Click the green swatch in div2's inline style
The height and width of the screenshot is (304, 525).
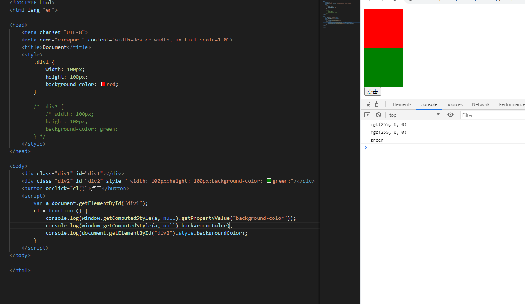tap(269, 180)
